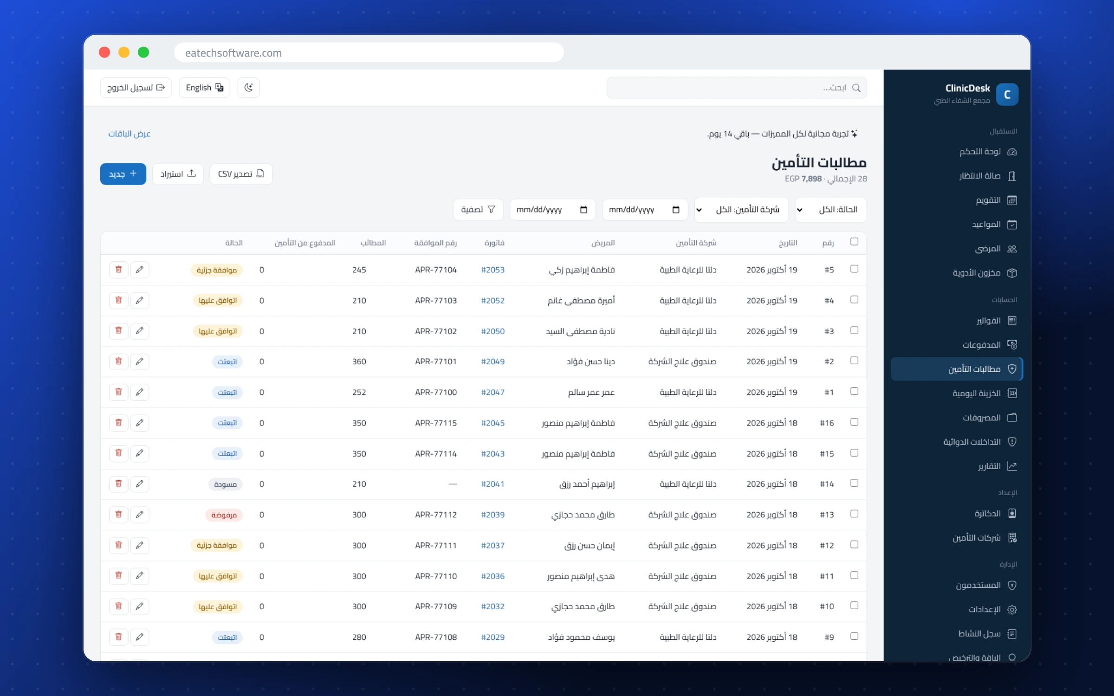Edit claim #9 pencil icon
Image resolution: width=1114 pixels, height=696 pixels.
[139, 637]
